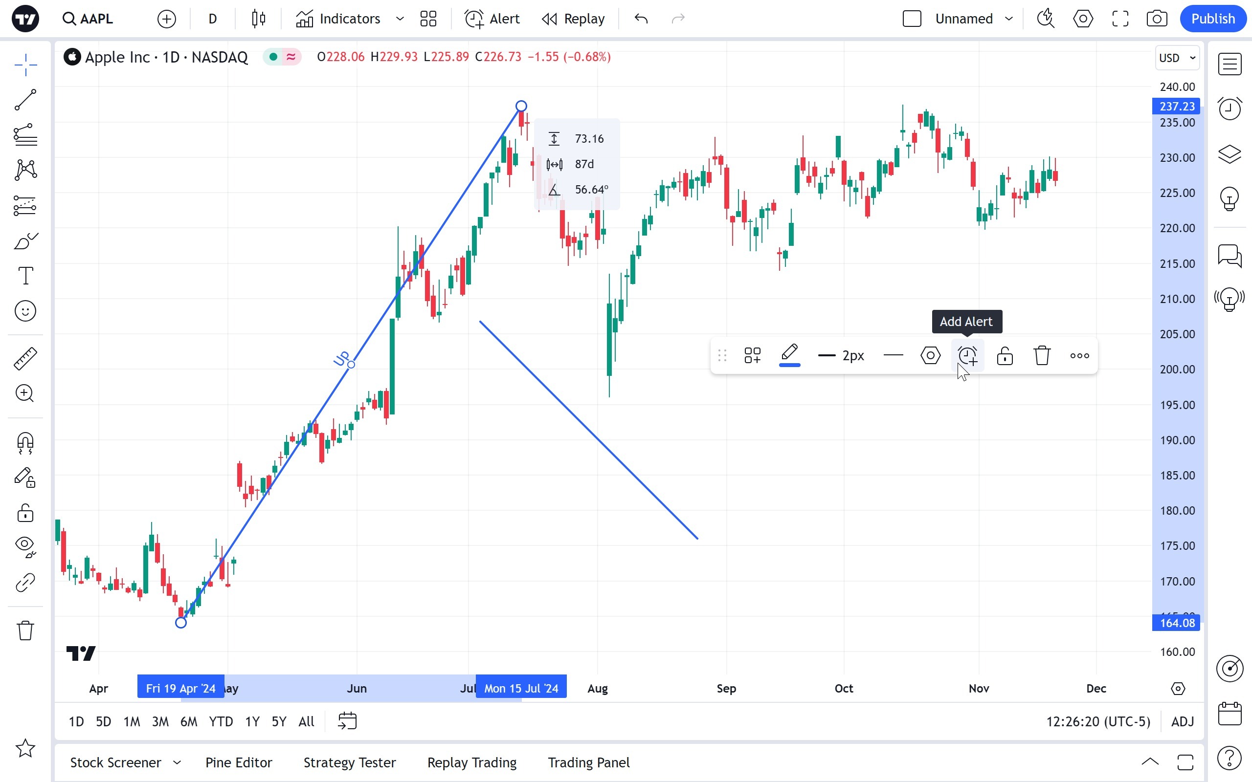Take a chart snapshot with camera icon
This screenshot has height=782, width=1252.
(x=1156, y=19)
